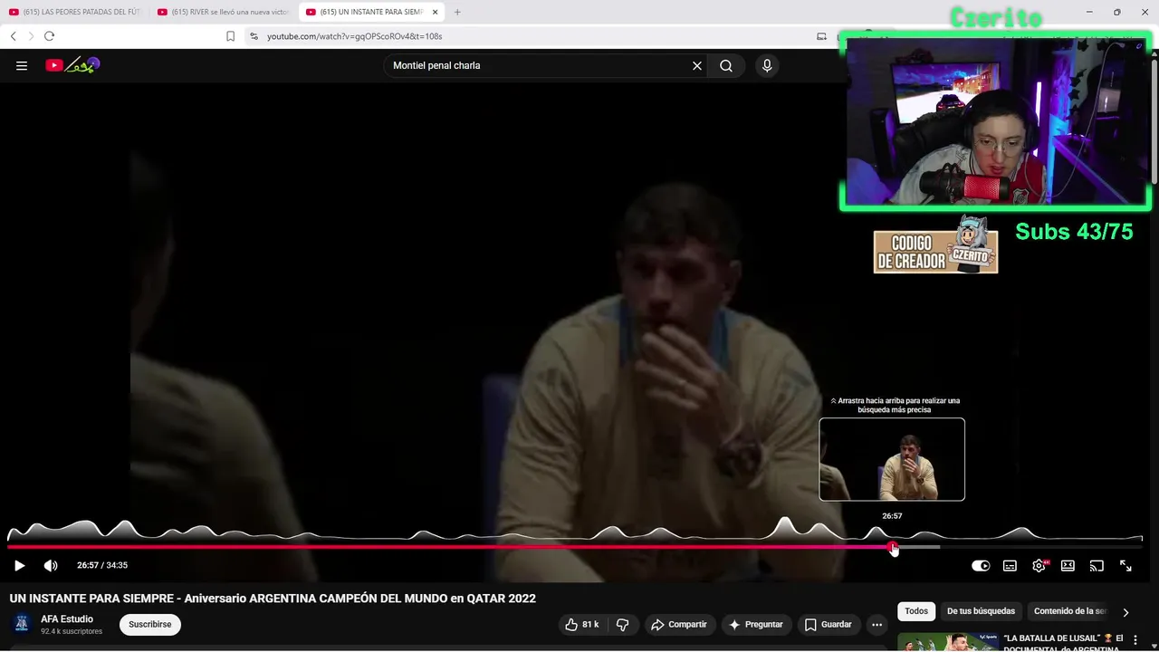Open the LA BATALLA DE LUSAIL thumbnail

click(948, 642)
